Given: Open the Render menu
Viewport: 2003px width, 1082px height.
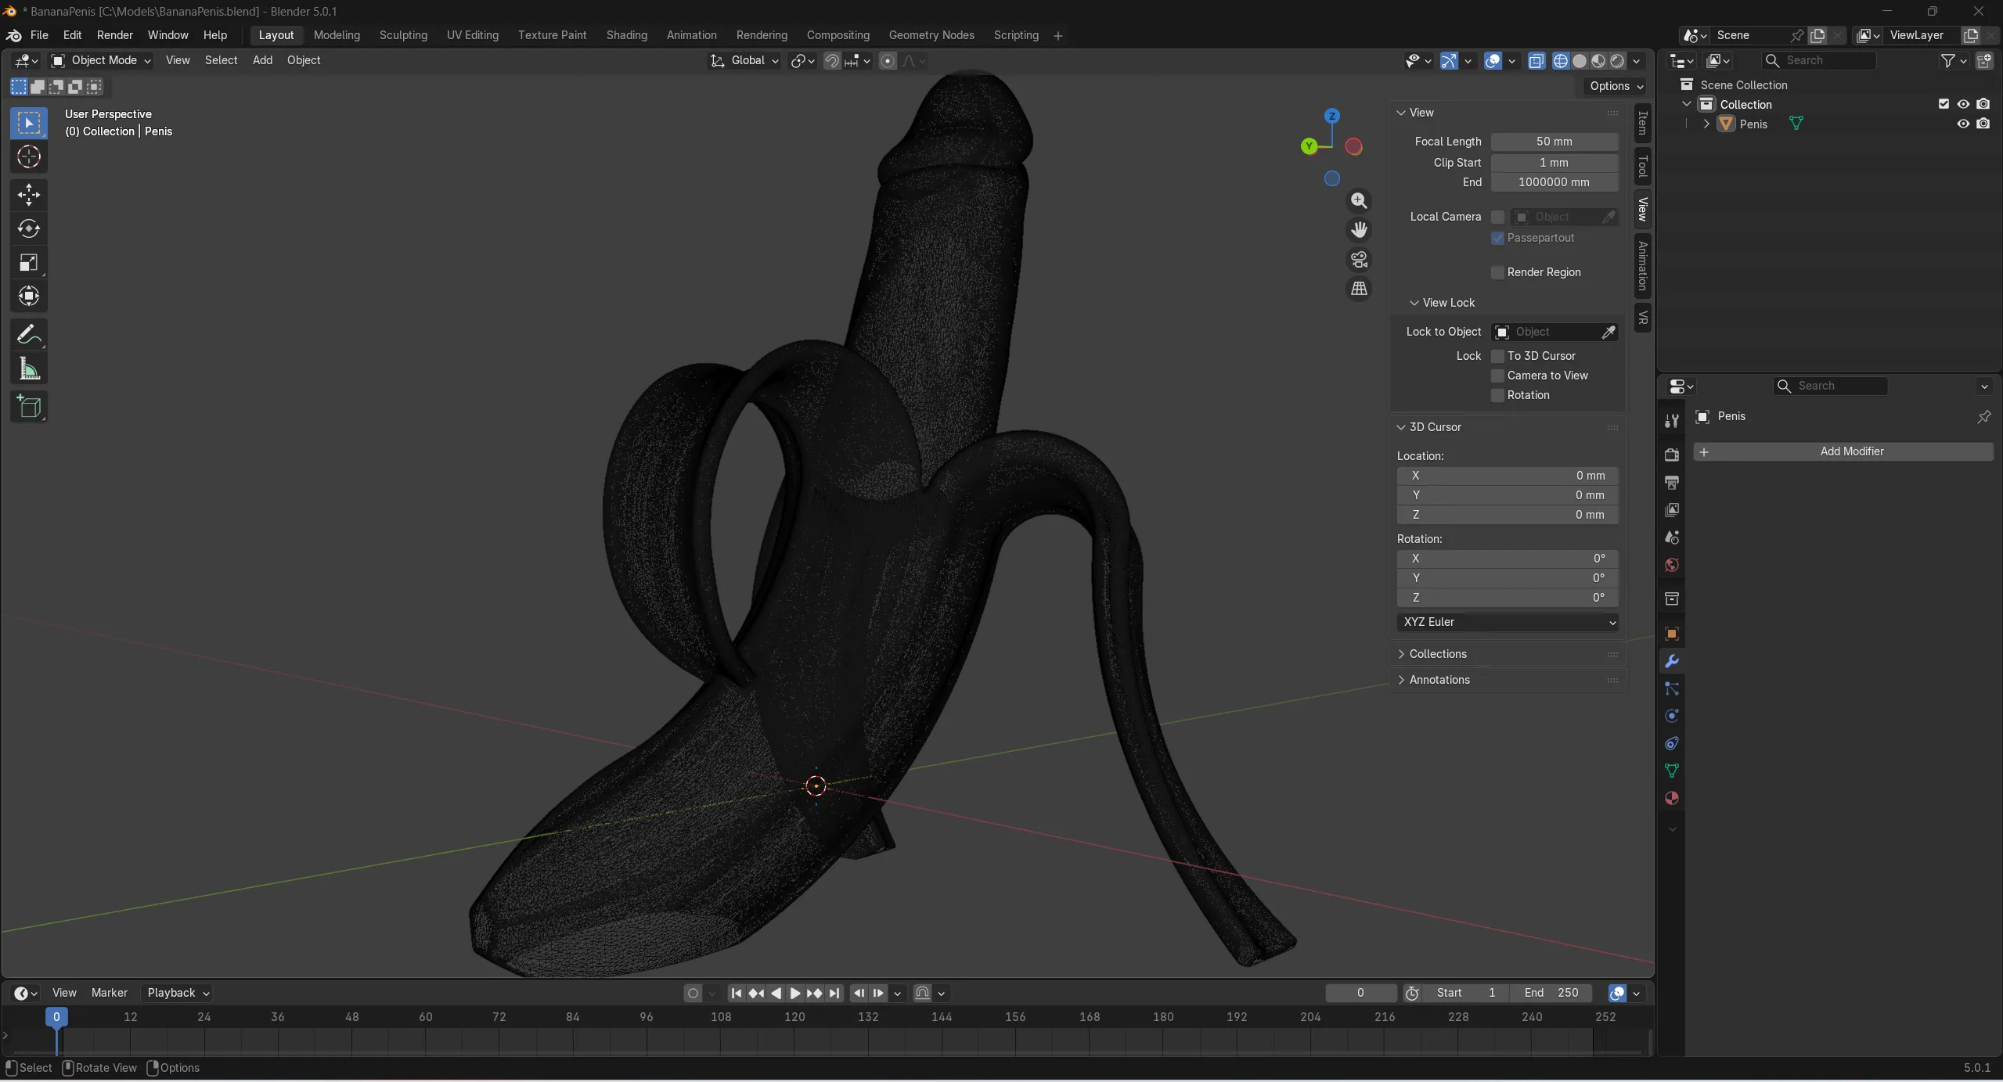Looking at the screenshot, I should [115, 35].
